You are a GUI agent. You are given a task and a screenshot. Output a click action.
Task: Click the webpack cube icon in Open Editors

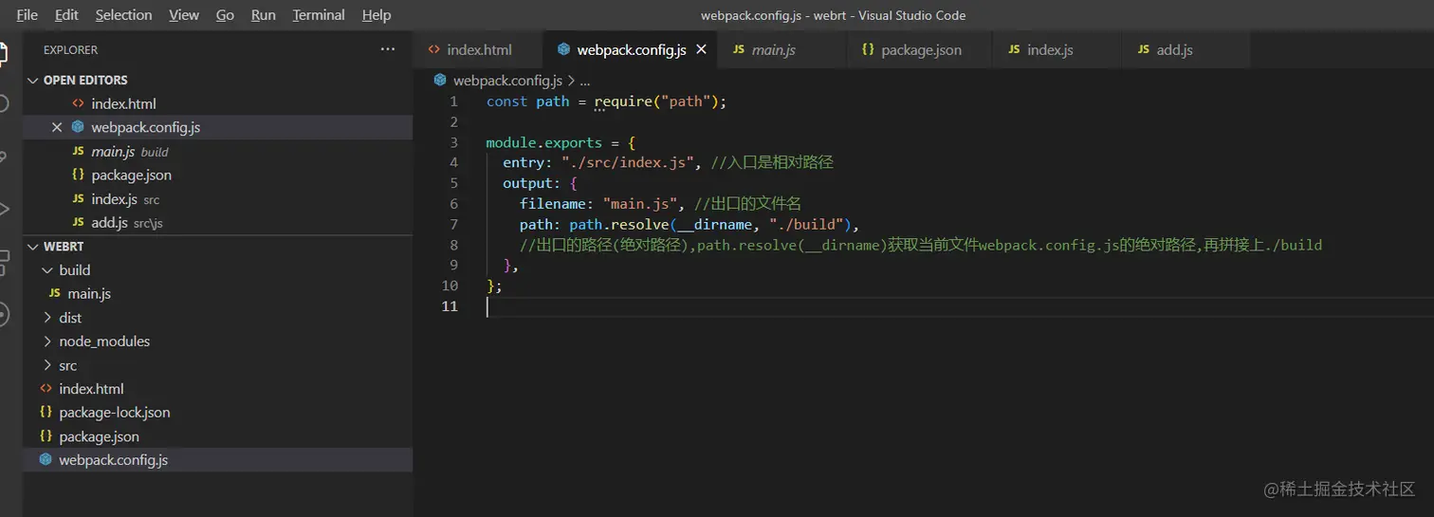pos(78,127)
